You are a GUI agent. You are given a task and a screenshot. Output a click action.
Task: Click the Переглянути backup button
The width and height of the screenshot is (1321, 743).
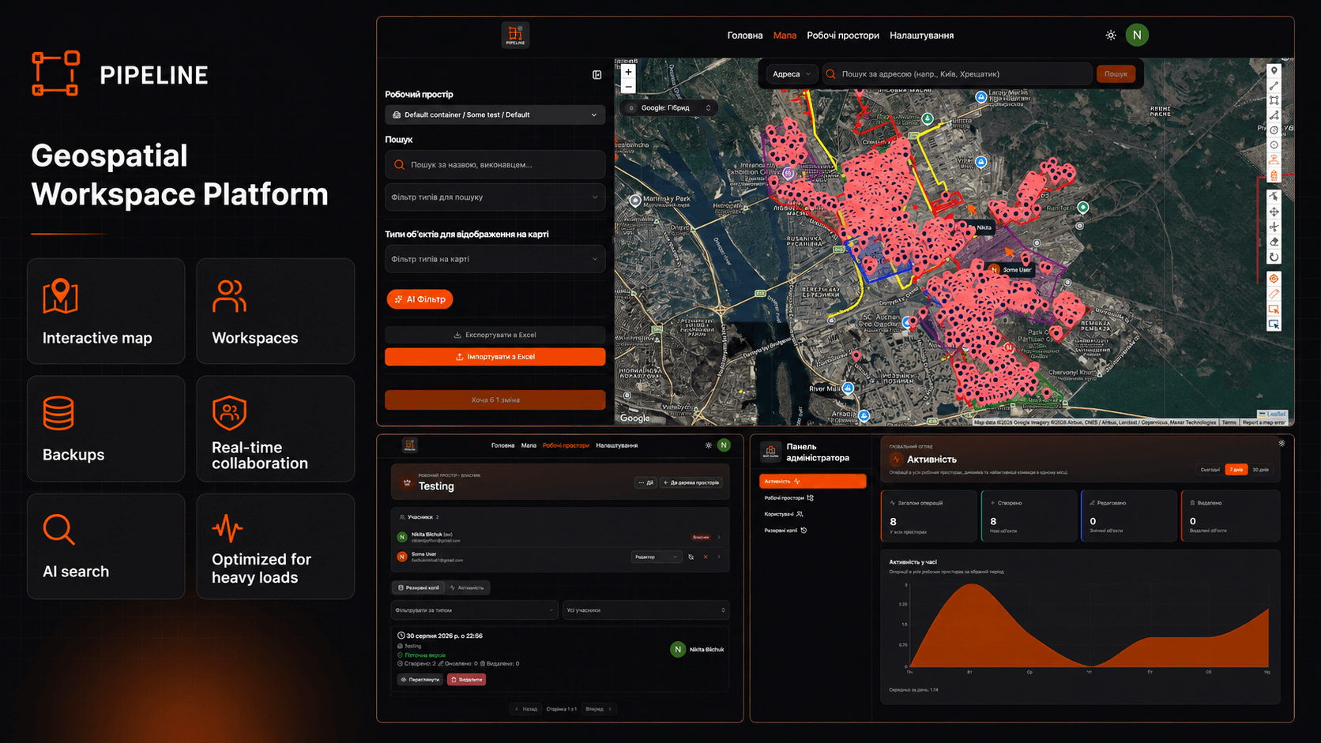420,679
